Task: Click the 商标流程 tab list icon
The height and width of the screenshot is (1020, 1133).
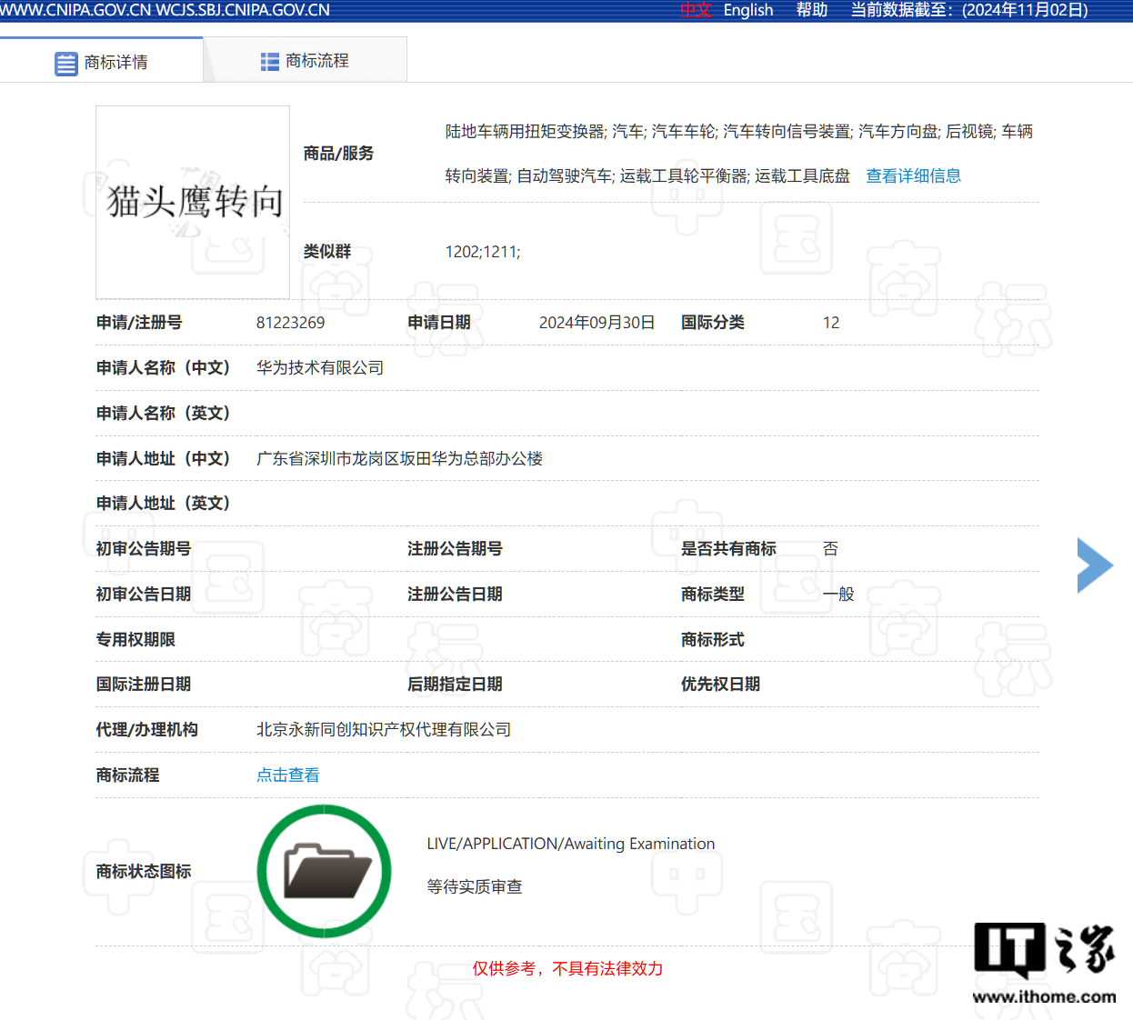Action: (x=270, y=61)
